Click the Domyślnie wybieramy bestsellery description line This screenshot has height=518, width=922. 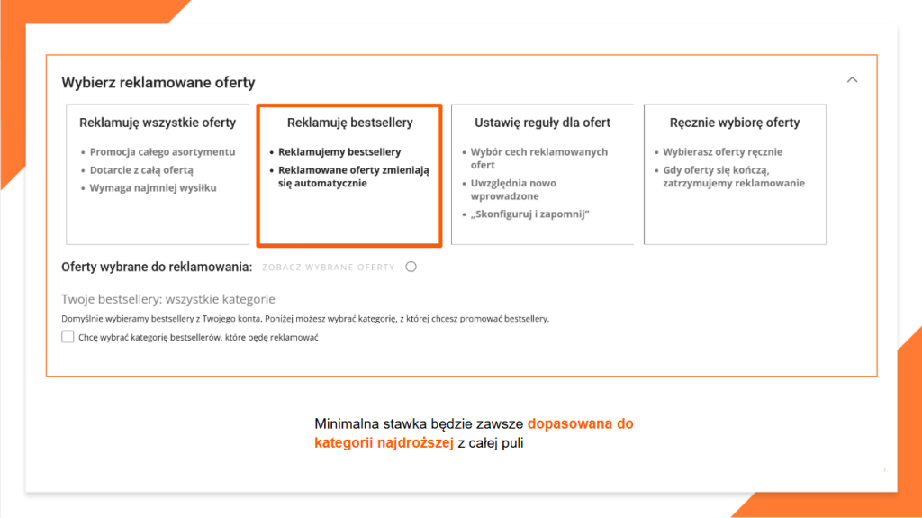[x=305, y=318]
